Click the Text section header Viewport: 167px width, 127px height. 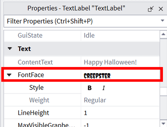tap(82, 49)
